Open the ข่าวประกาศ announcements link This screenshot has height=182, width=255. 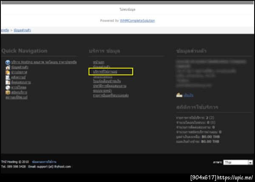(x=19, y=72)
